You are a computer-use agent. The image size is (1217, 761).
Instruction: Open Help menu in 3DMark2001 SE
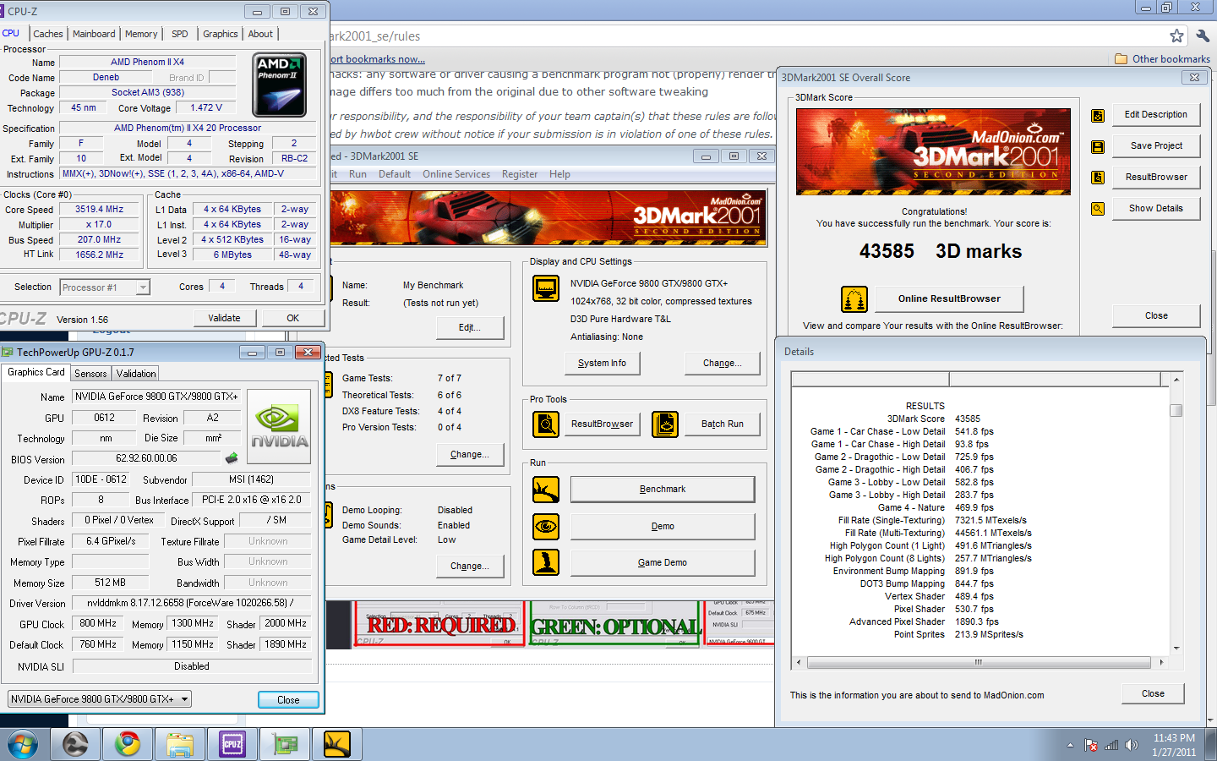[x=559, y=174]
